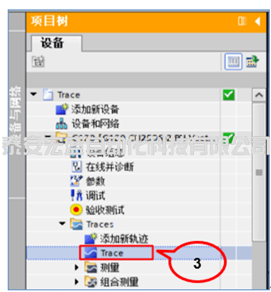Click green checkmark beside G120 device
271x292 pixels.
point(229,137)
